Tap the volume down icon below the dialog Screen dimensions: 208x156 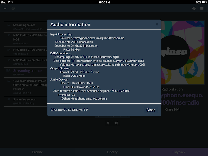(108, 123)
